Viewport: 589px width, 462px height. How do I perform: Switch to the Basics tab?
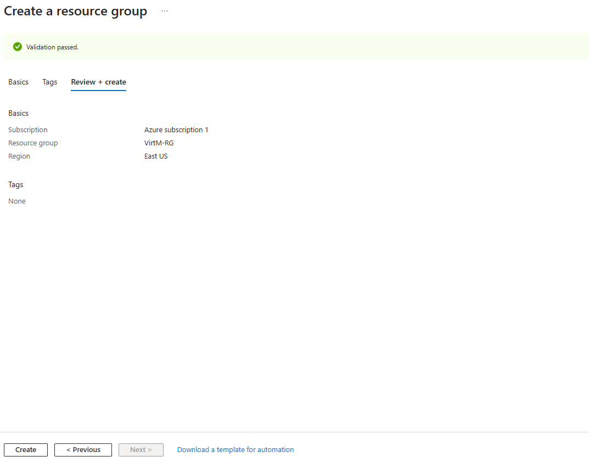(18, 82)
